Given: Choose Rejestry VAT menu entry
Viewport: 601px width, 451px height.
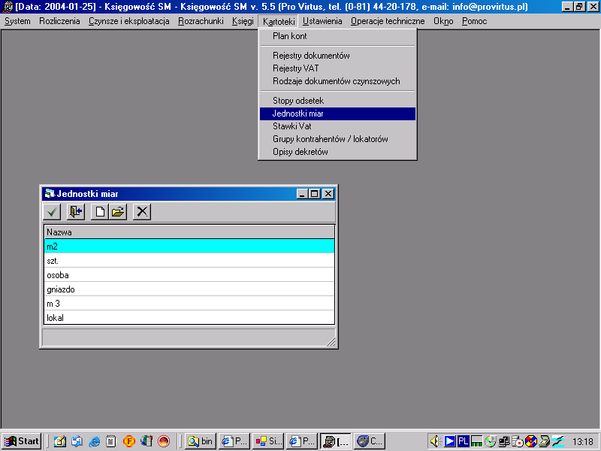Looking at the screenshot, I should (x=337, y=68).
